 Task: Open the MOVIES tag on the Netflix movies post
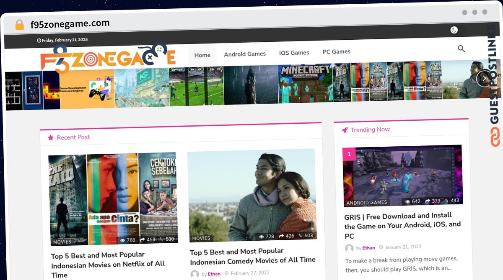point(62,242)
